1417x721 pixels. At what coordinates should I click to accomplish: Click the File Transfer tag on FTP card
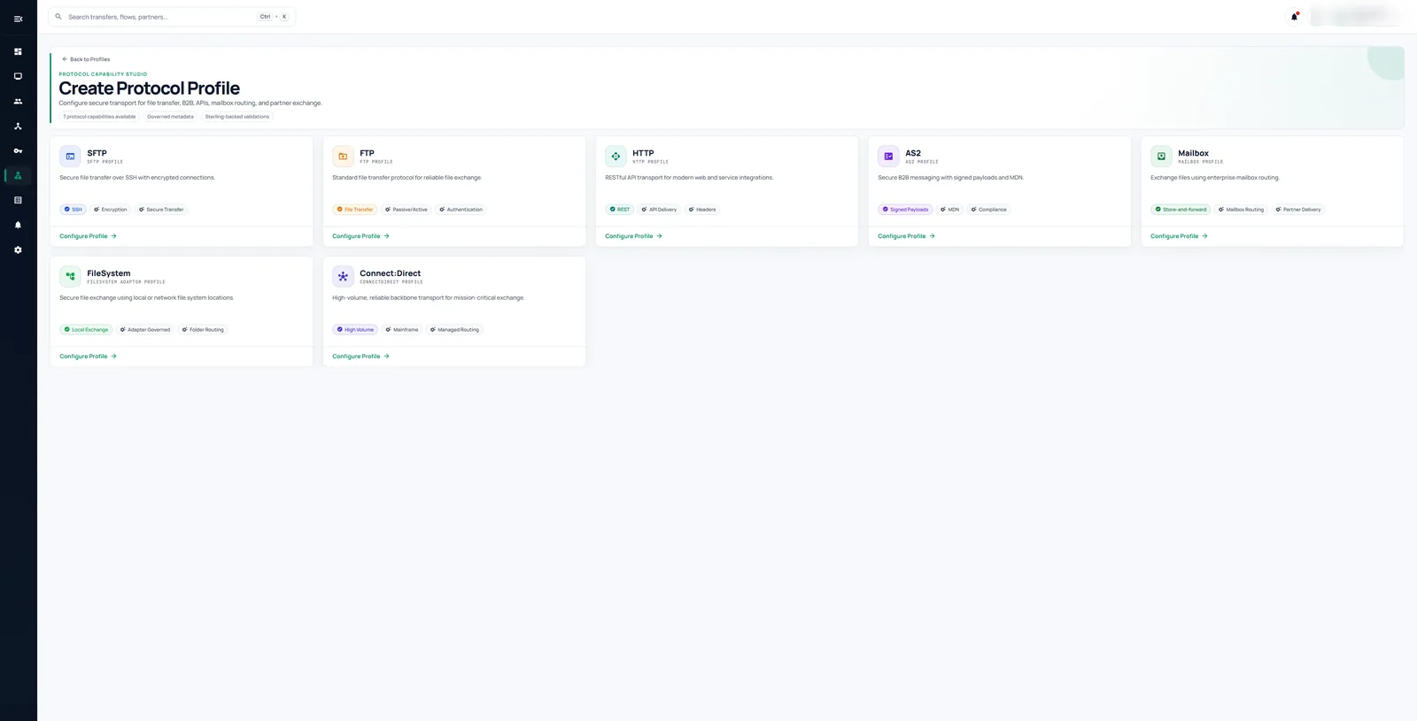pyautogui.click(x=354, y=210)
